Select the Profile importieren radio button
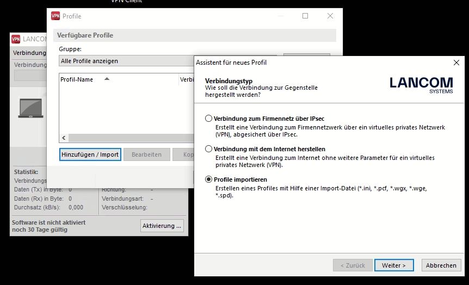The height and width of the screenshot is (285, 469). (x=208, y=179)
